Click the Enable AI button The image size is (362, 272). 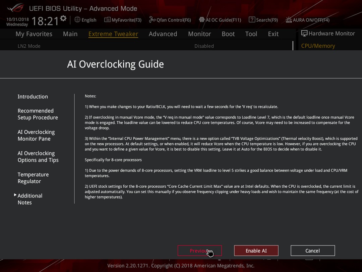click(256, 251)
